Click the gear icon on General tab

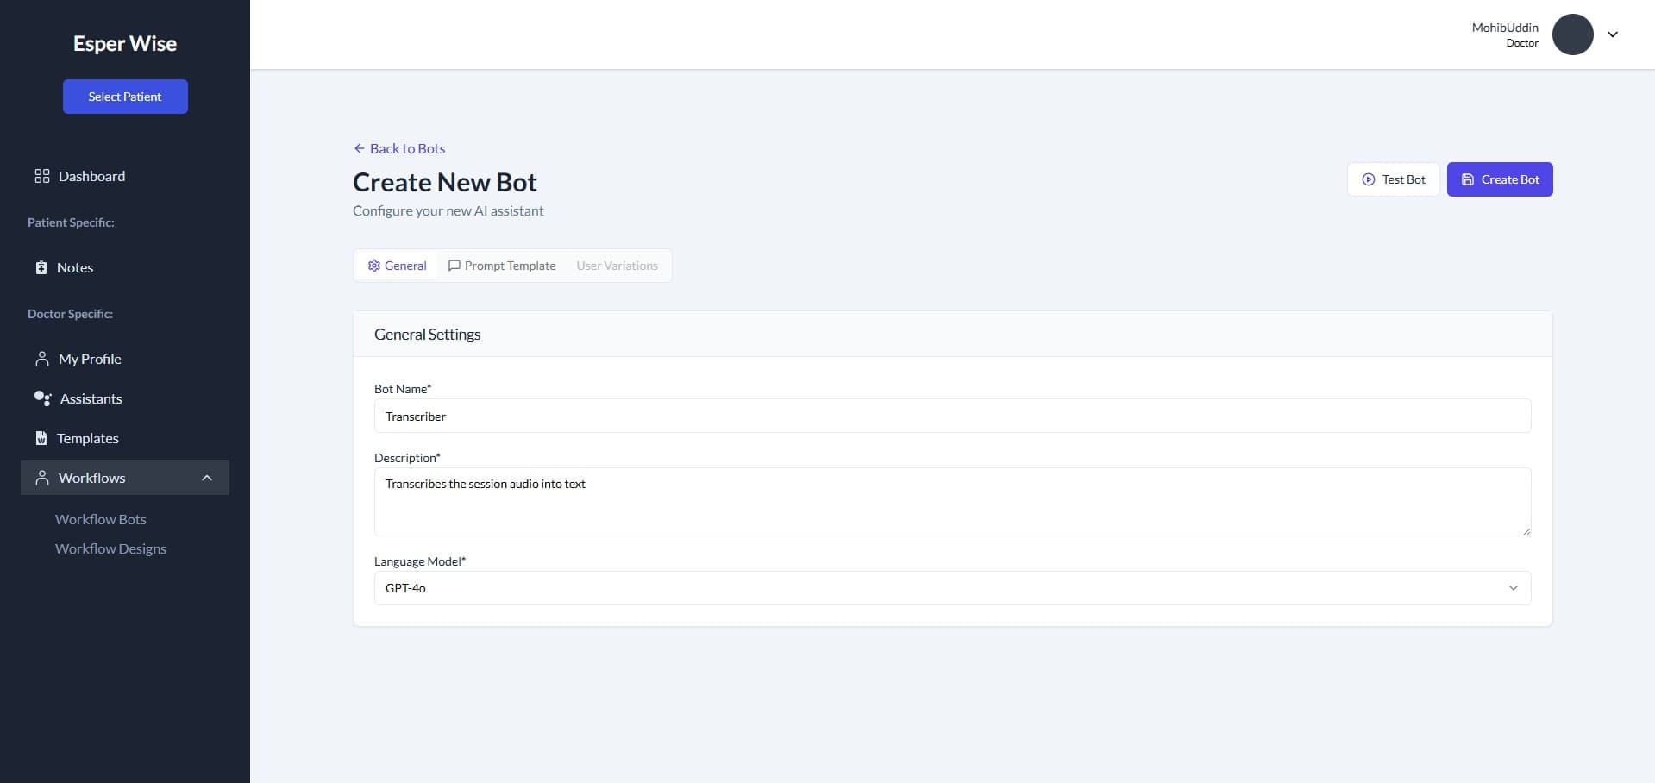[x=374, y=266]
